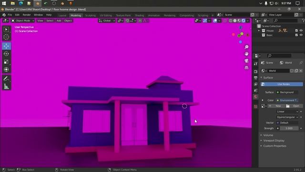Open Global transform orientation dropdown

click(x=107, y=21)
